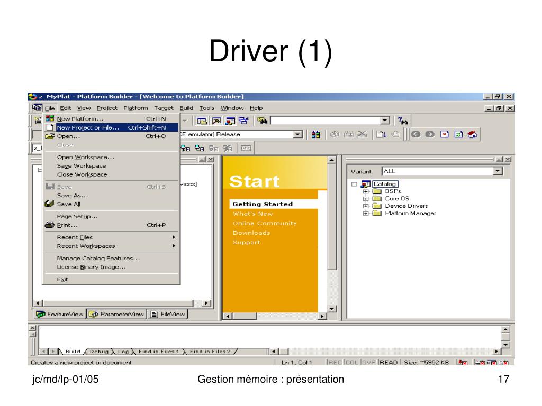The height and width of the screenshot is (406, 542).
Task: Click the help search question-mark binoculars icon
Action: point(403,121)
